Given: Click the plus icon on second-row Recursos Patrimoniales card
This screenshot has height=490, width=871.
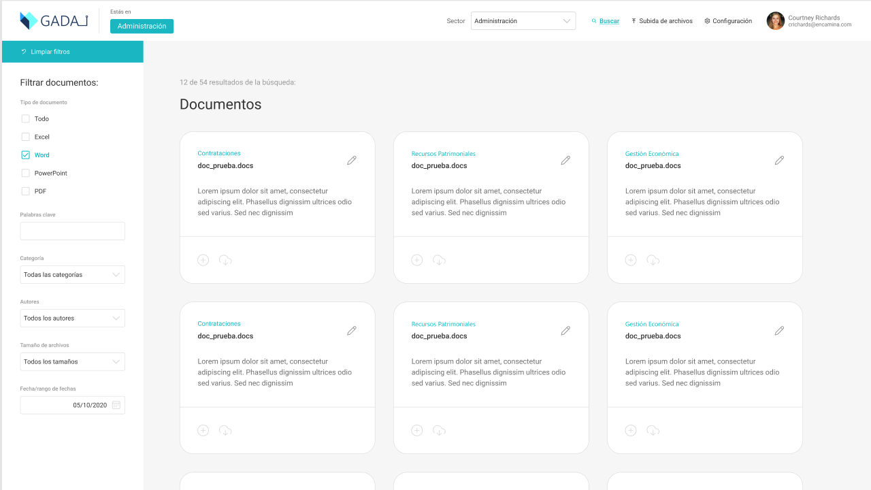Looking at the screenshot, I should (417, 430).
